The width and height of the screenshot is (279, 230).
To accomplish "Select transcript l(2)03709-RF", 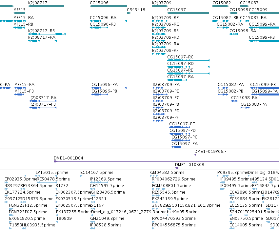I will (159, 54).
